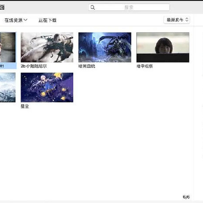The width and height of the screenshot is (203, 203).
Task: Select the 2b小姐姐尼尔 wallpaper thumbnail
Action: [47, 47]
